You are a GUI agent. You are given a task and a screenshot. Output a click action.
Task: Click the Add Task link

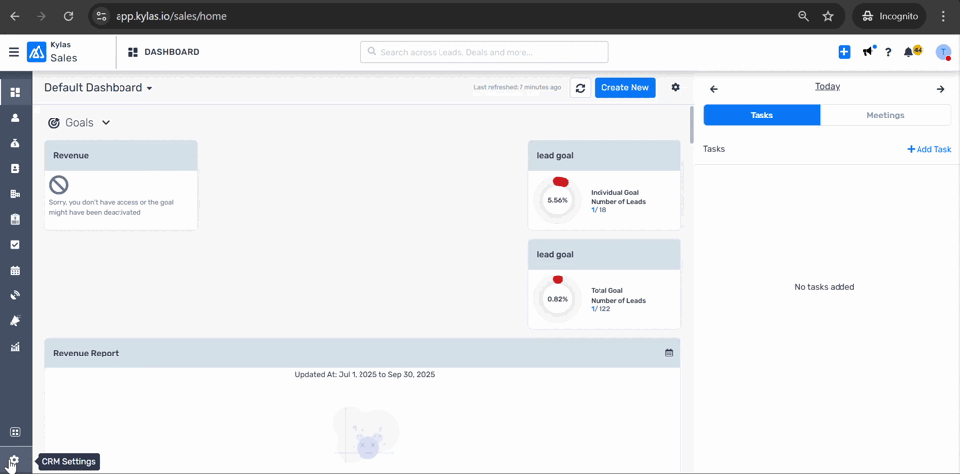click(928, 149)
